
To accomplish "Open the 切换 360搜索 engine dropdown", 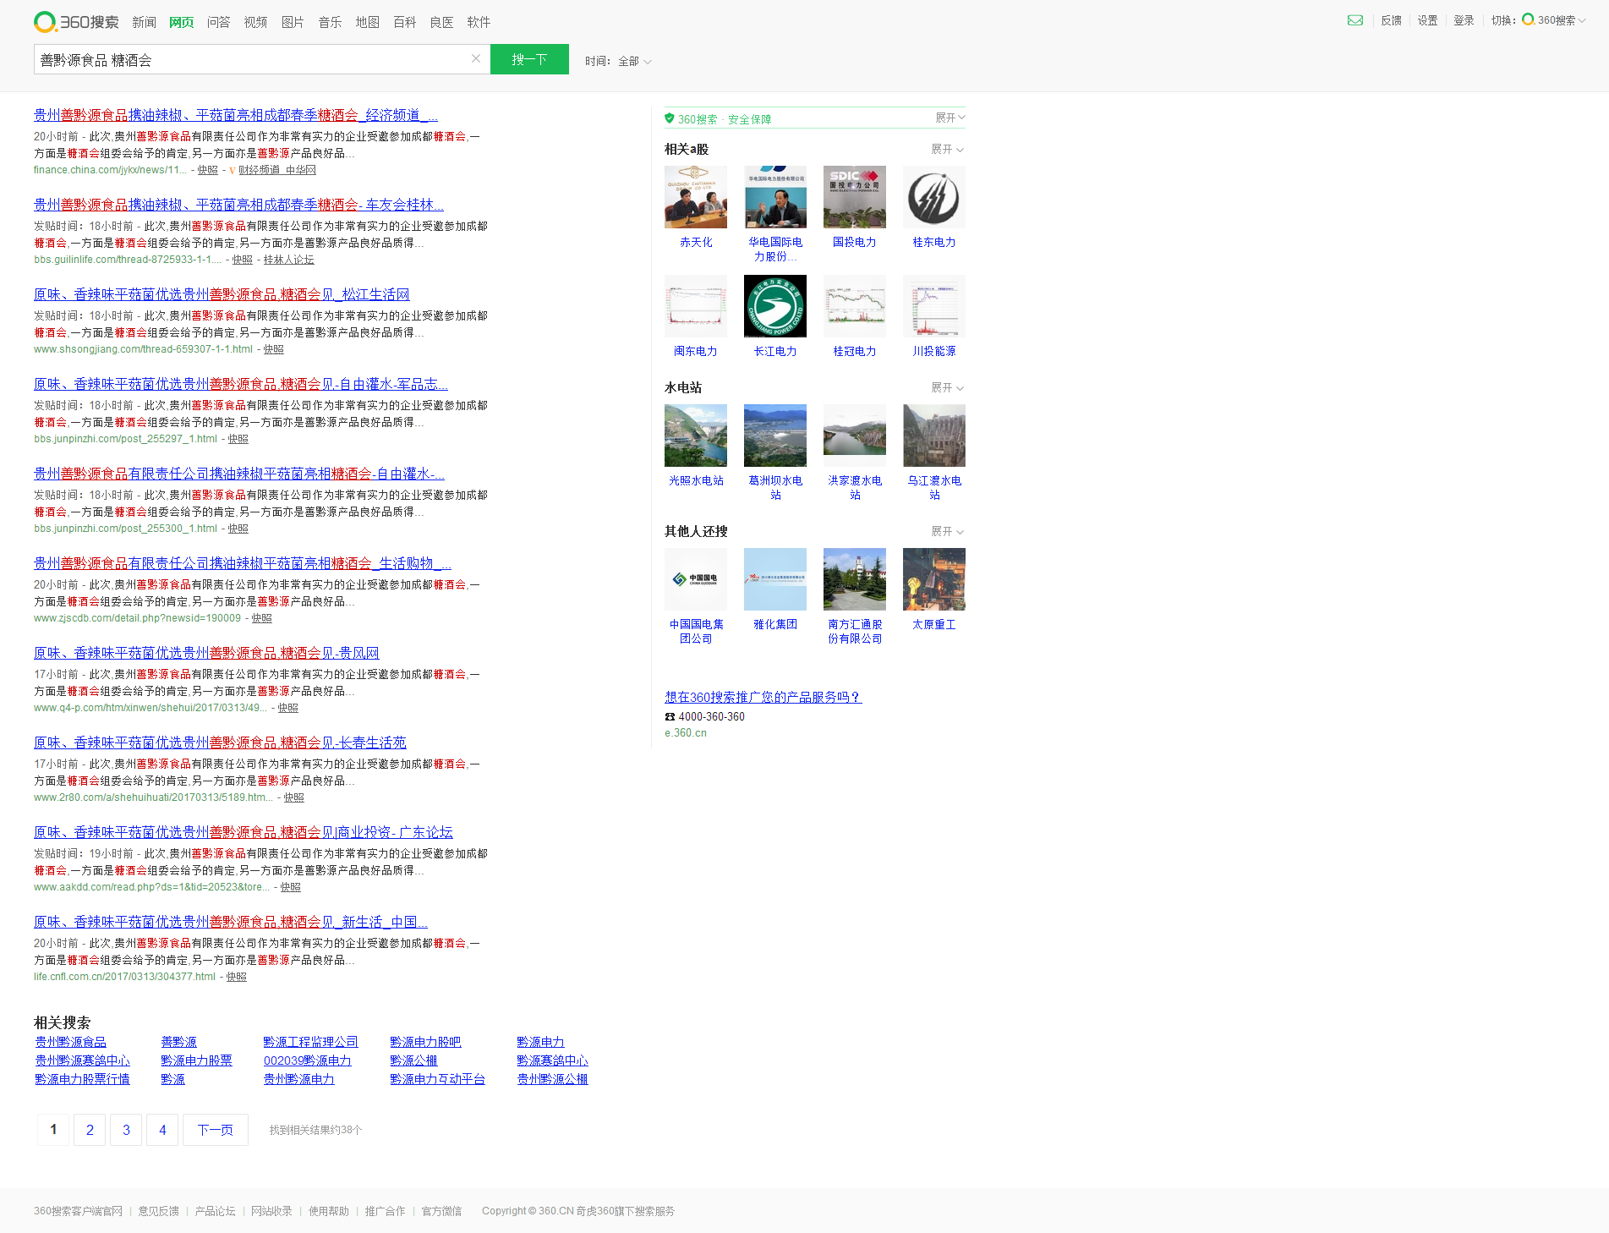I will click(1553, 20).
